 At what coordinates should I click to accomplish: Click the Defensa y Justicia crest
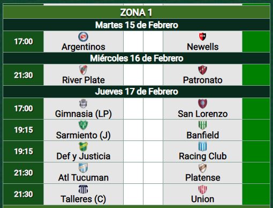pyautogui.click(x=83, y=146)
